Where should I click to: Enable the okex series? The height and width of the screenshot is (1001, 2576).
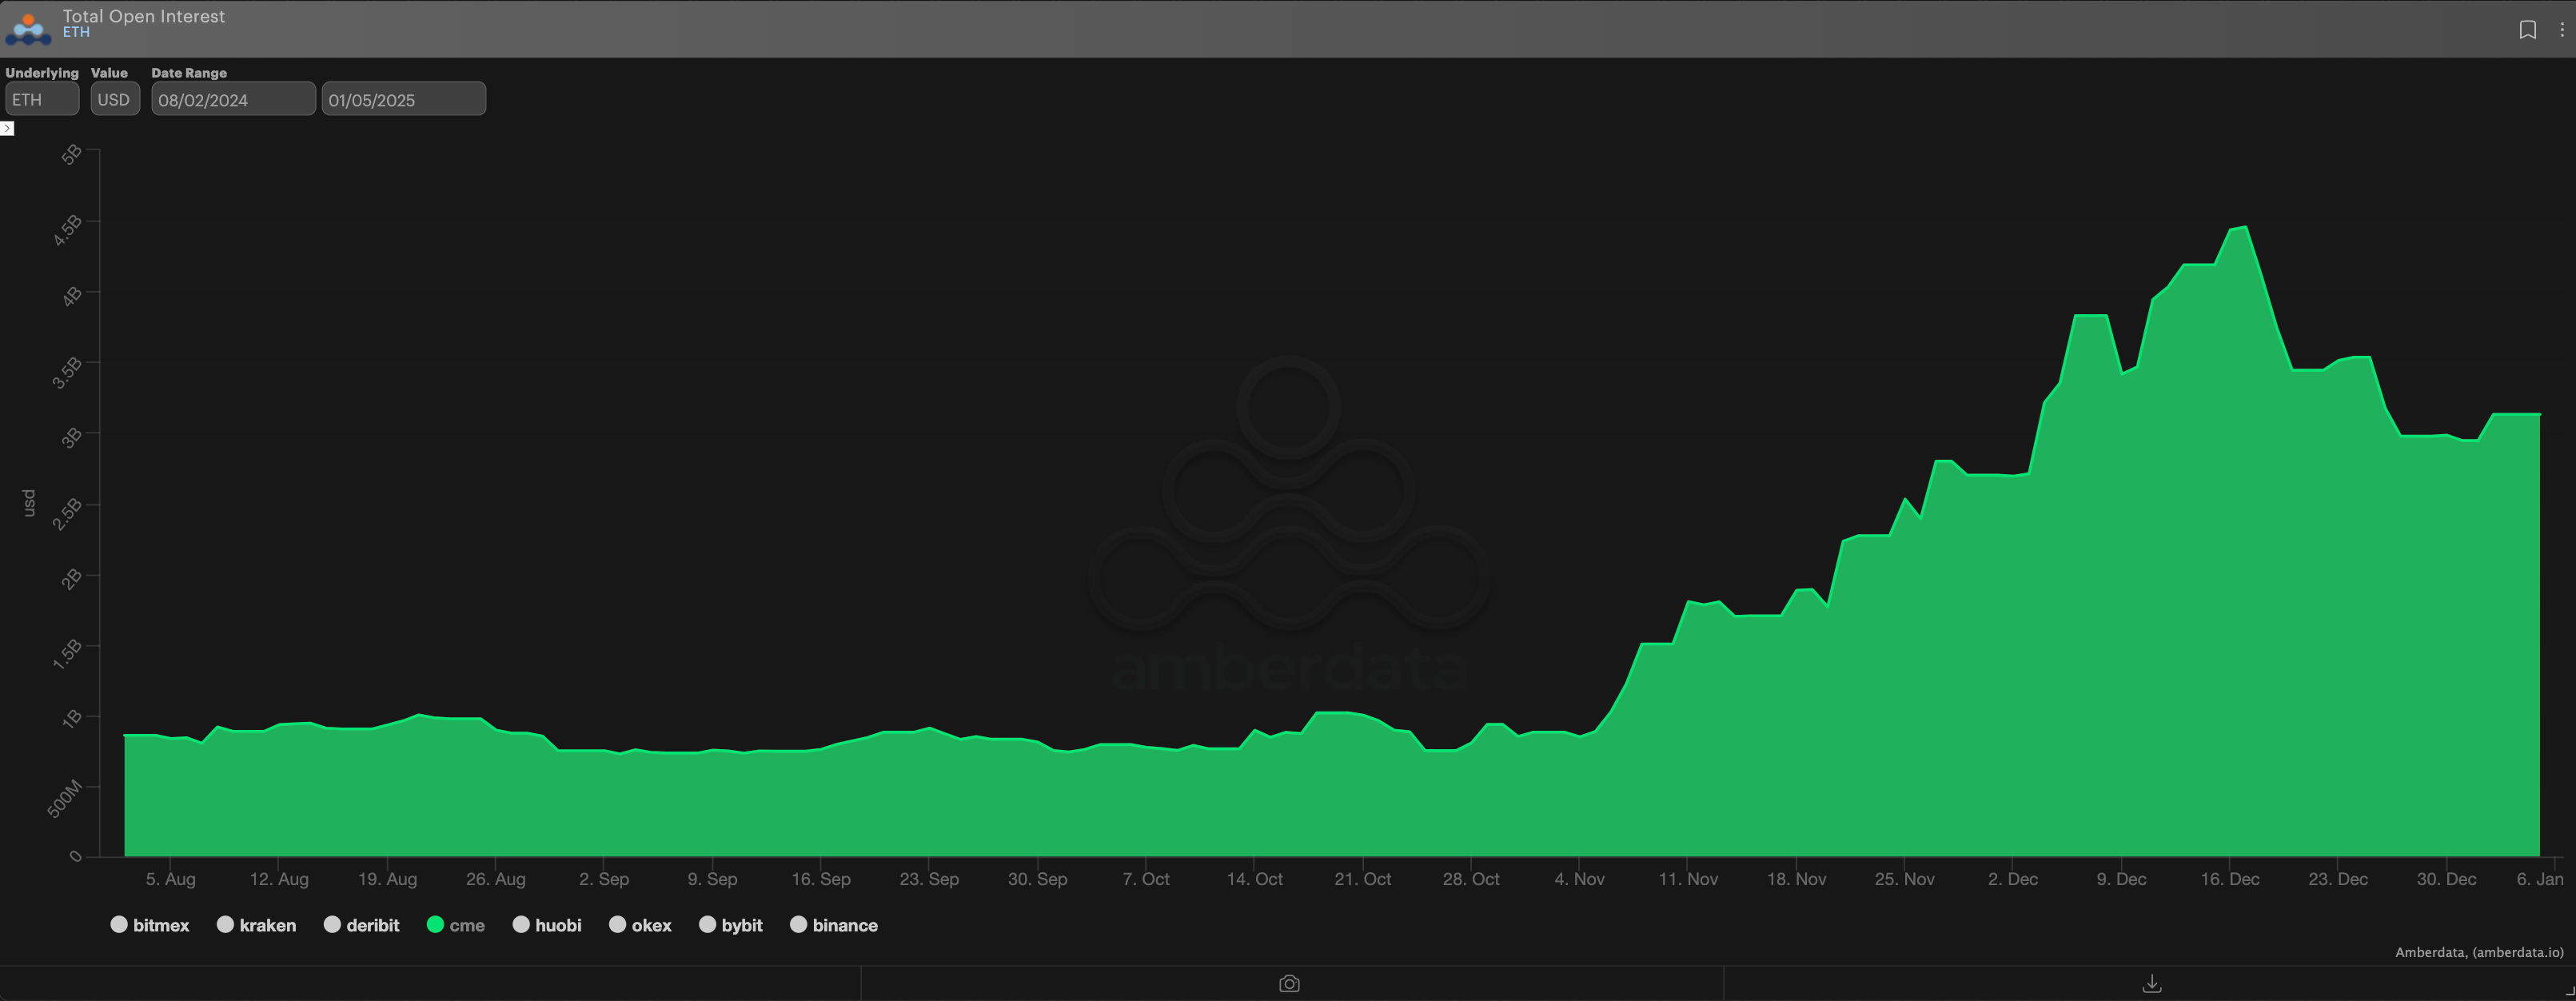(640, 925)
